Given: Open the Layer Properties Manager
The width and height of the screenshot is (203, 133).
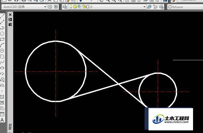Looking at the screenshot, I should click(x=65, y=7).
